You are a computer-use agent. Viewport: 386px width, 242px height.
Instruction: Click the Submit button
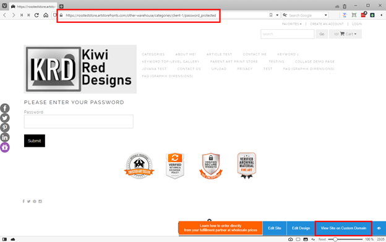click(x=35, y=141)
